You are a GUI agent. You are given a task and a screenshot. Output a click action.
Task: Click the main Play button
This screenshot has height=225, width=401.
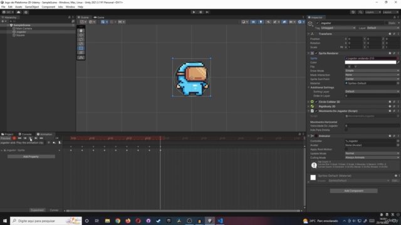coord(194,12)
